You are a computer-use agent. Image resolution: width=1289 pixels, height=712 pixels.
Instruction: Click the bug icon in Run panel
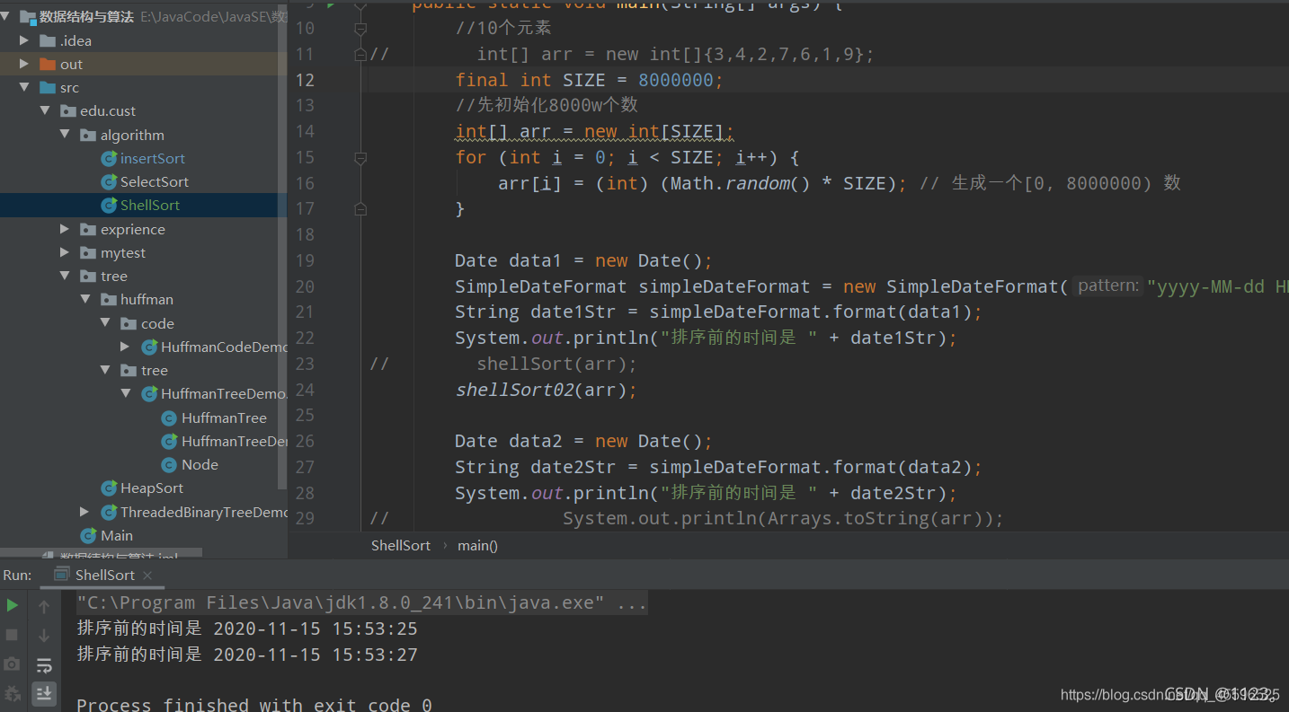(12, 694)
